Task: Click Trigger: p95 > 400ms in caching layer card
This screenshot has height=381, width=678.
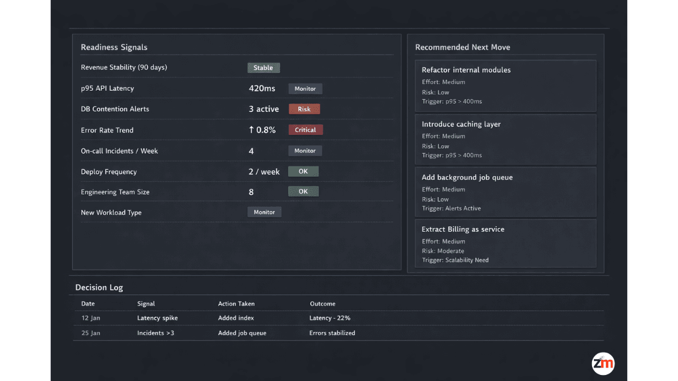Action: click(x=452, y=155)
